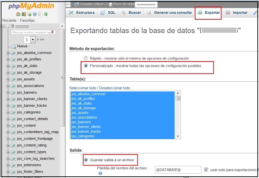Image resolution: width=259 pixels, height=178 pixels.
Task: Click table icon beside jos_ak_profiles in tree
Action: tap(13, 59)
